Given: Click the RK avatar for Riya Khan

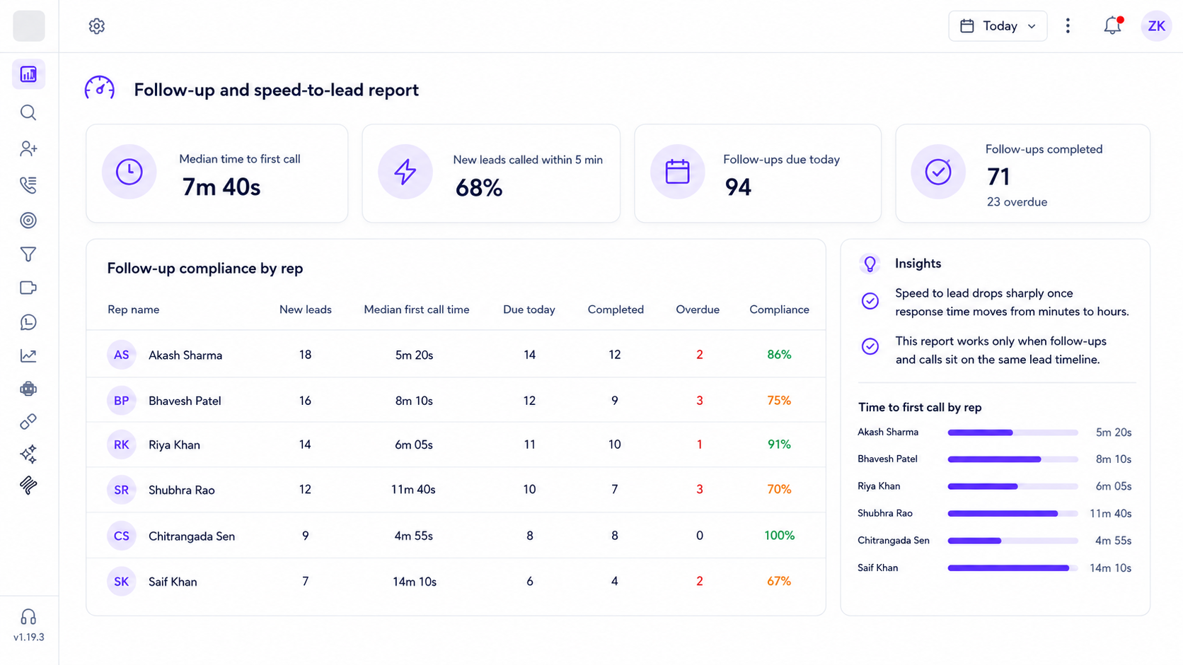Looking at the screenshot, I should 122,445.
